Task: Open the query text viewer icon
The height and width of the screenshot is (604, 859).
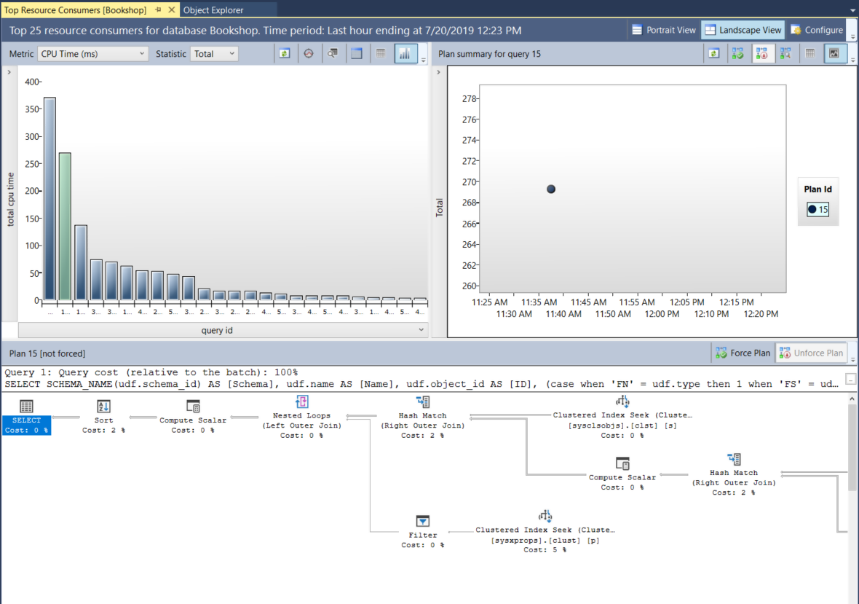Action: pos(332,54)
